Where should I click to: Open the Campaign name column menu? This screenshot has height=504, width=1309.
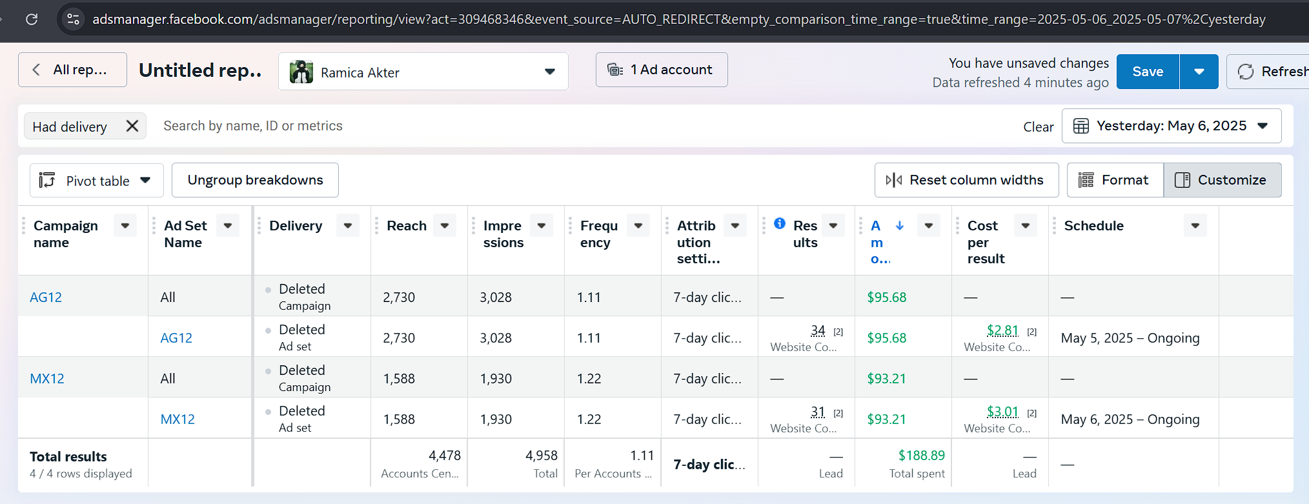pyautogui.click(x=125, y=226)
